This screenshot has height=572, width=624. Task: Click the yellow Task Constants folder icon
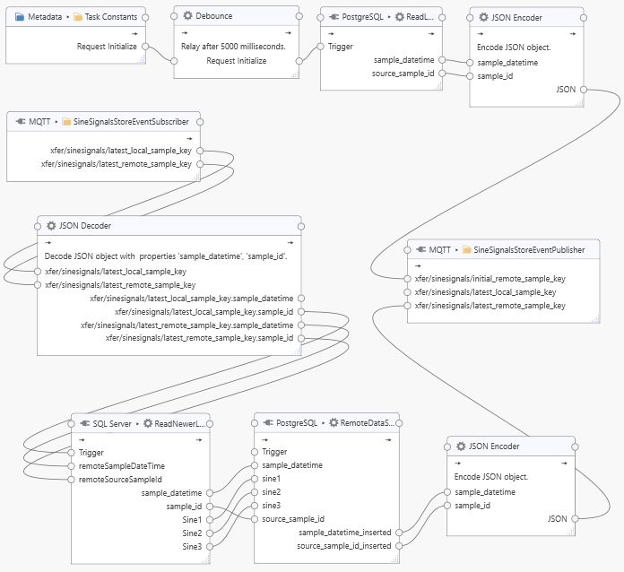tap(77, 17)
